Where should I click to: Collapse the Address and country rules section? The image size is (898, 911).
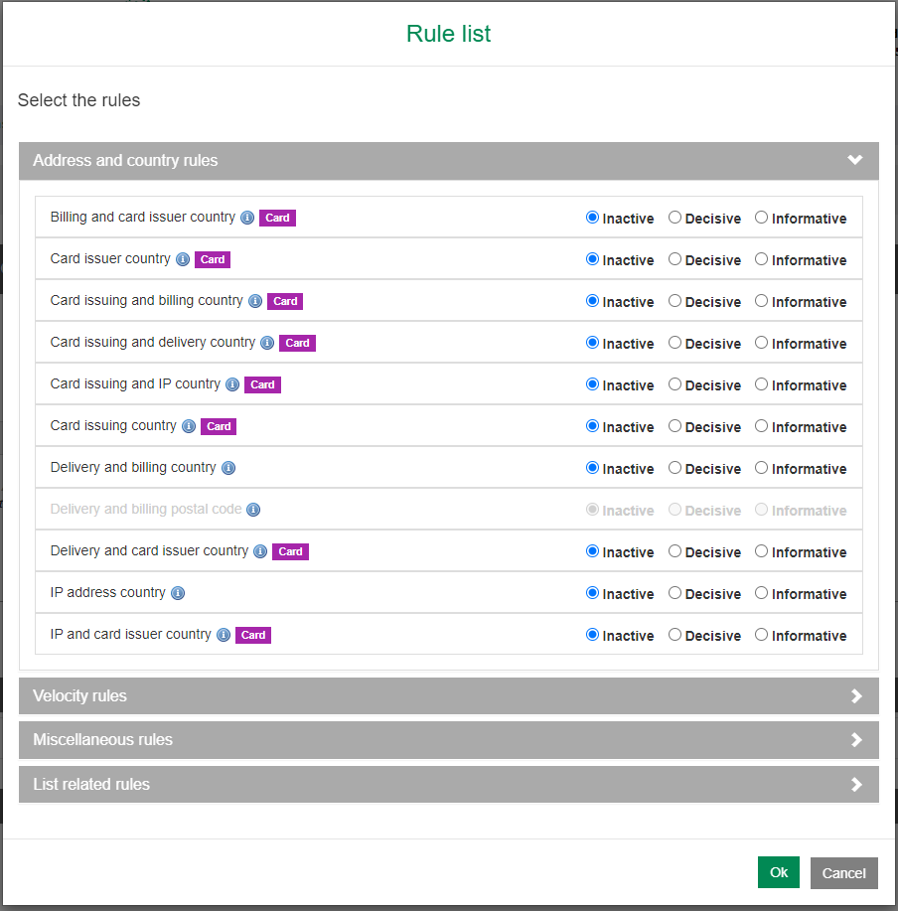[x=853, y=160]
